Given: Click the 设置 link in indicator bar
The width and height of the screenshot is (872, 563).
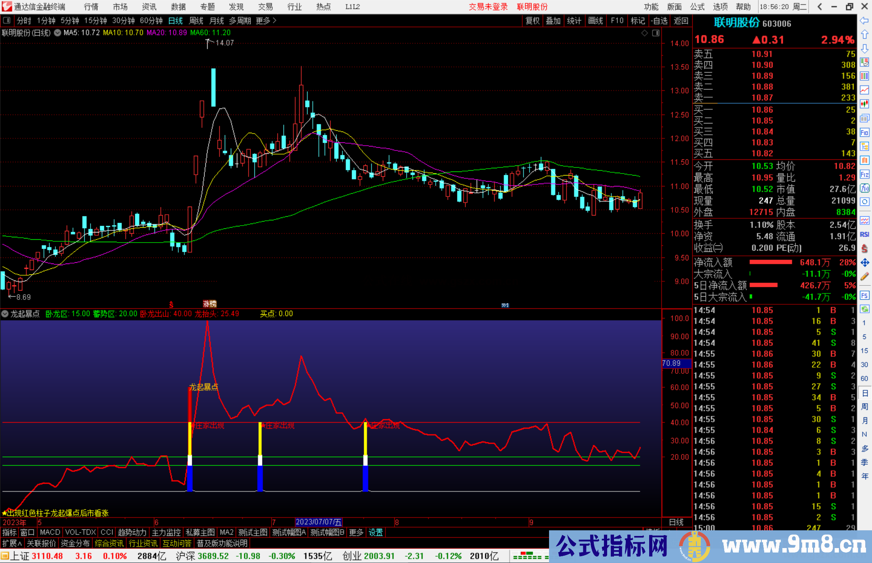Looking at the screenshot, I should (x=375, y=532).
